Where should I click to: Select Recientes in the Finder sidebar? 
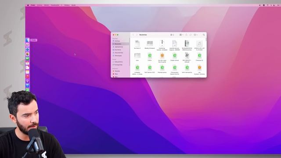click(120, 44)
